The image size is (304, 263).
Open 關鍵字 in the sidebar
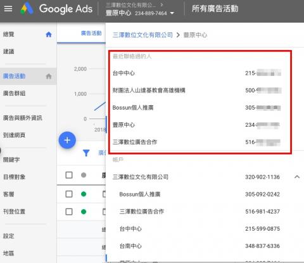pyautogui.click(x=11, y=160)
